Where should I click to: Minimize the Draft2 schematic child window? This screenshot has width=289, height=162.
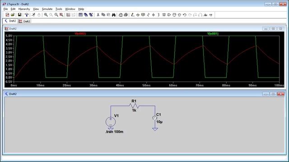pos(266,94)
